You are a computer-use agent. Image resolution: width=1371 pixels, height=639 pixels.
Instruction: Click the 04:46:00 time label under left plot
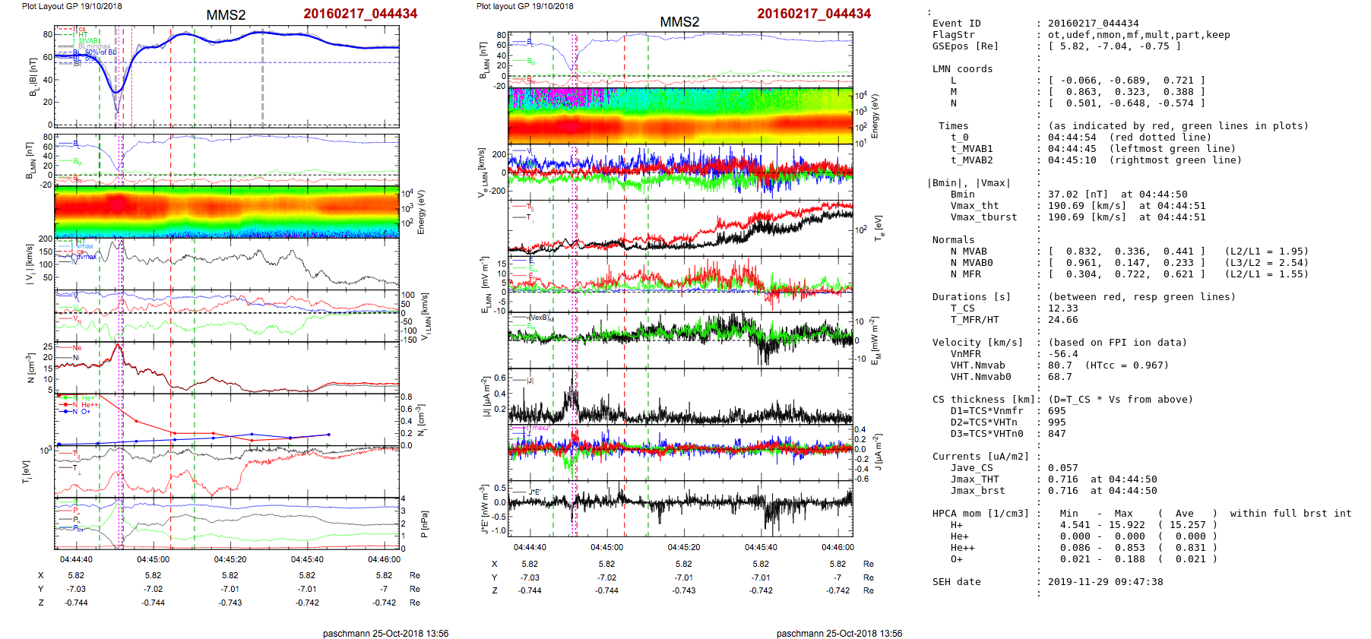tap(384, 559)
